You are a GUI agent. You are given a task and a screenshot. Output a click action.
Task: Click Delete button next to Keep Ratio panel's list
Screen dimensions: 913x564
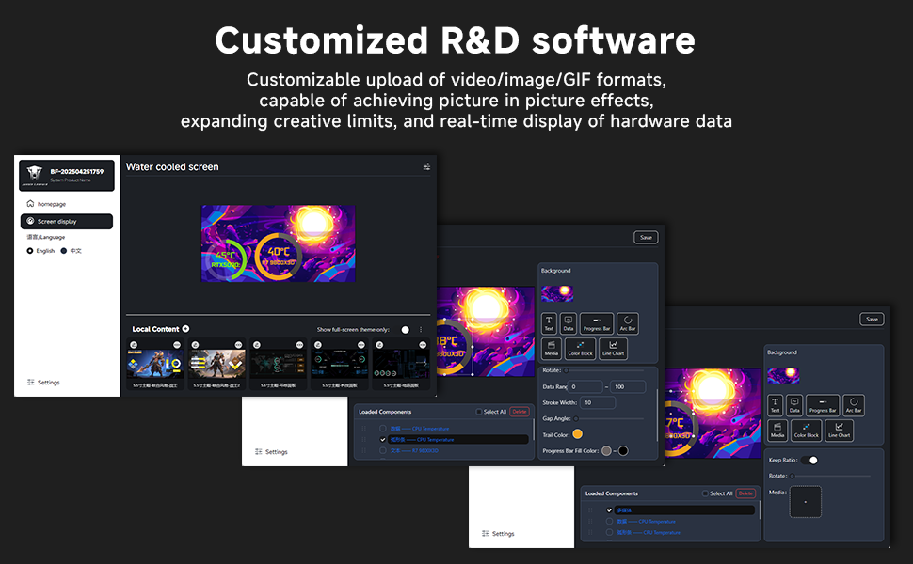745,493
